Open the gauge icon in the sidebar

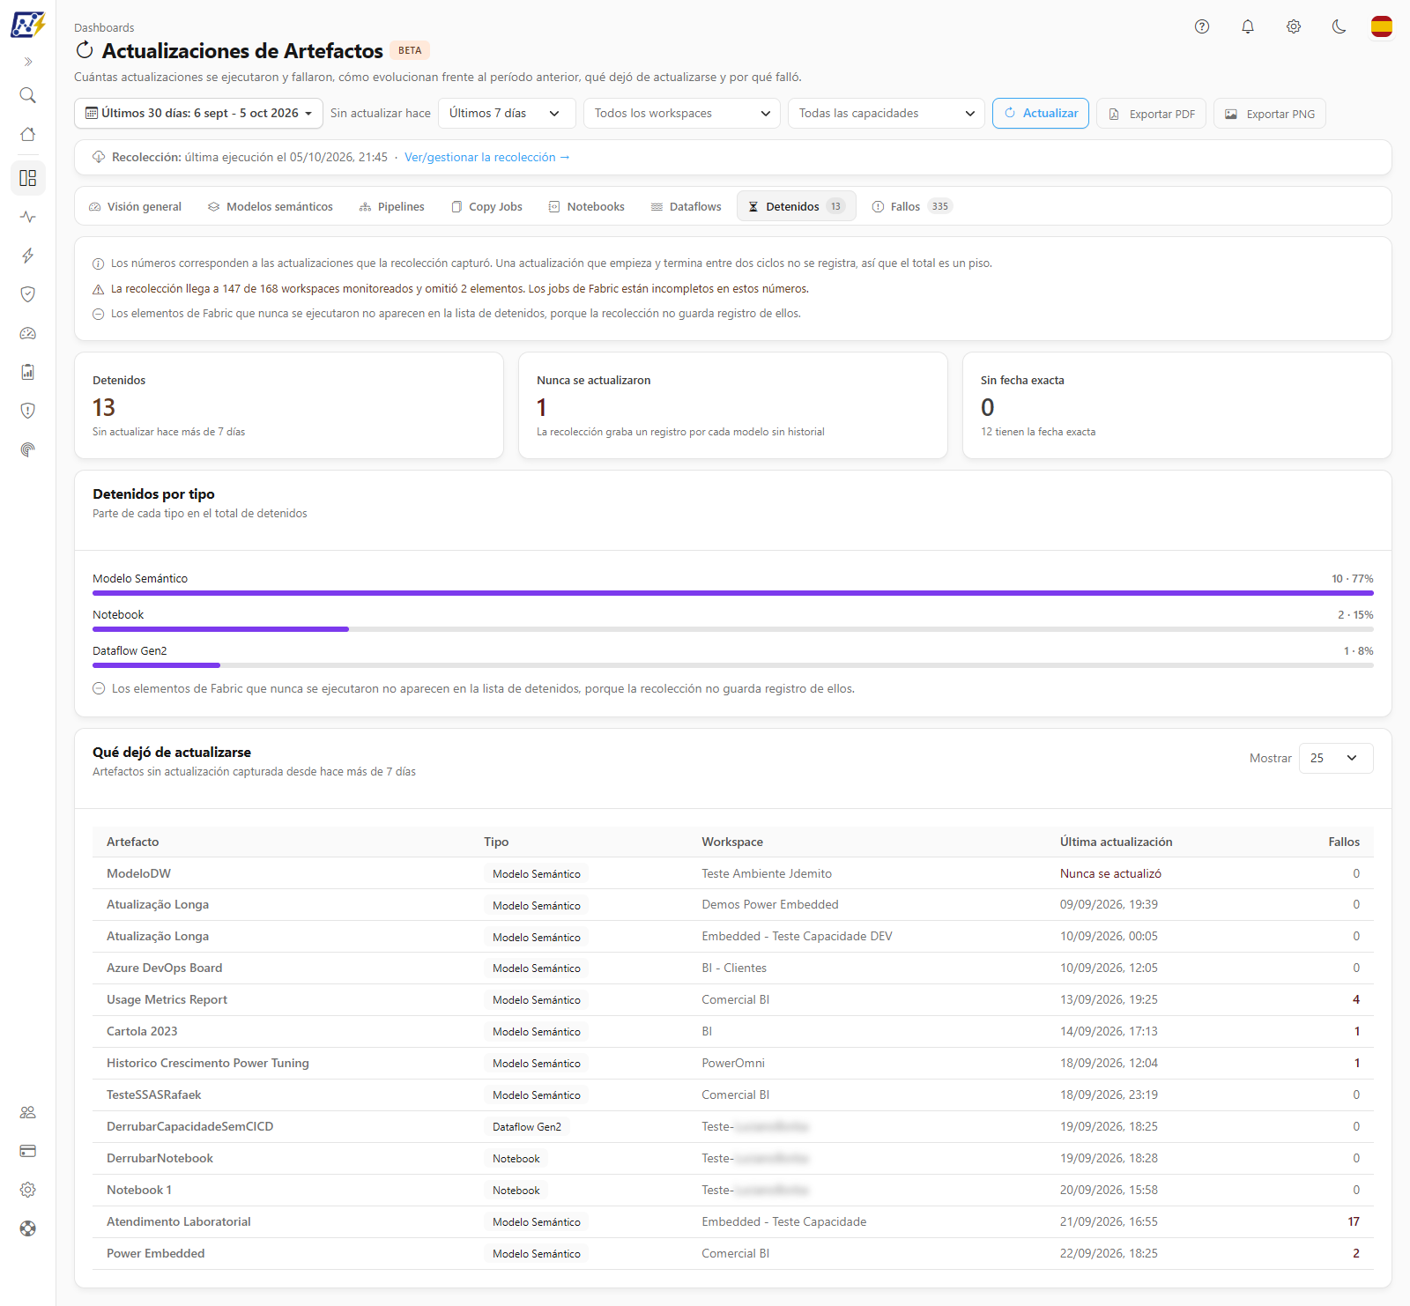[x=28, y=333]
